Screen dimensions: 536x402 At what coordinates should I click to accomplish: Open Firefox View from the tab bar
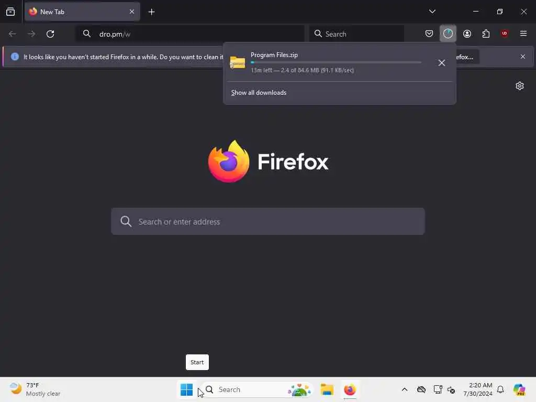click(10, 12)
